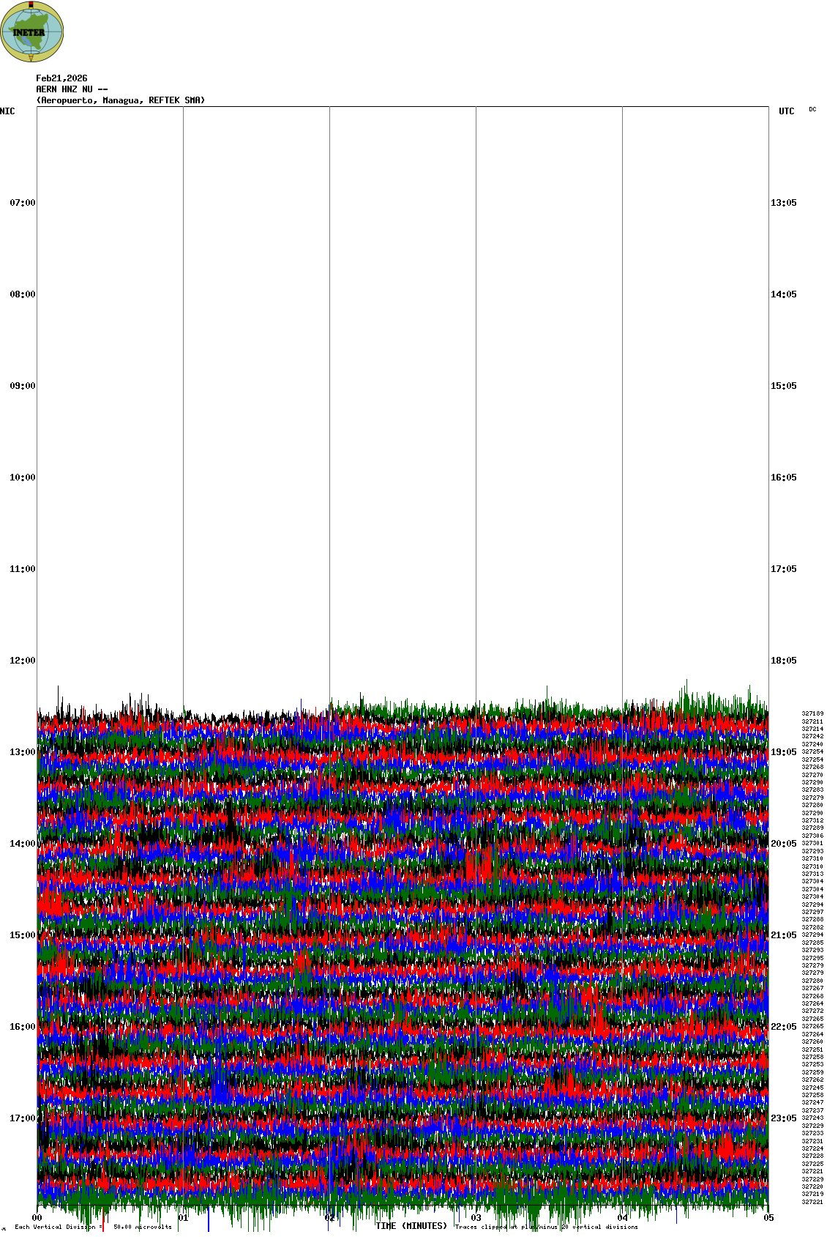Click the Aeropuerto, Managua station description
Viewport: 827px width, 1237px height.
121,100
